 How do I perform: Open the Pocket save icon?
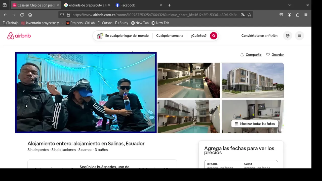pos(281,15)
